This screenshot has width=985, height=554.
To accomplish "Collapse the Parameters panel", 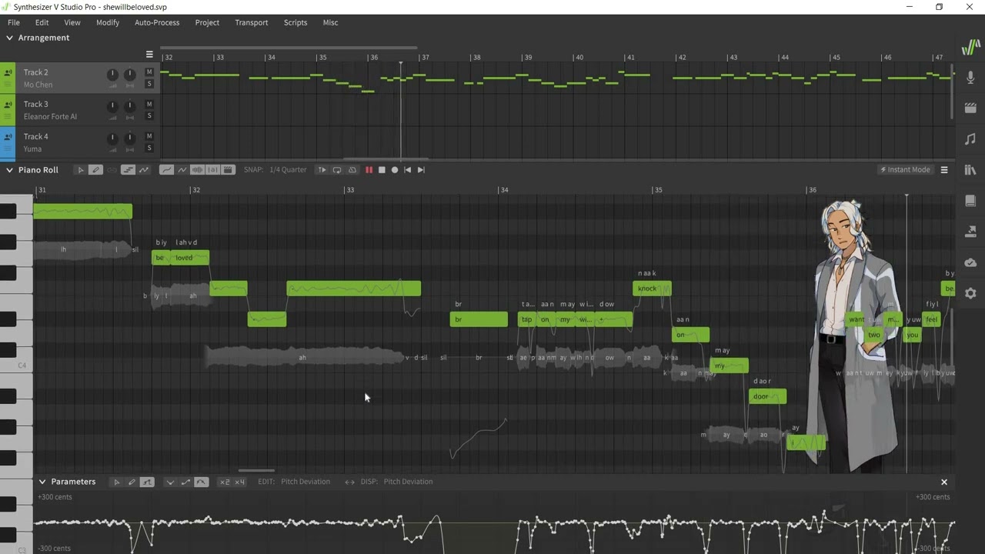I will click(x=42, y=482).
